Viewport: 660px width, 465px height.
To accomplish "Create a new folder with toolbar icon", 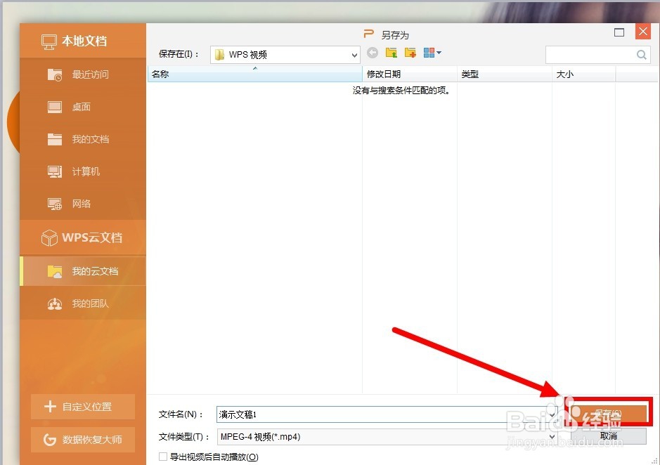I will (410, 53).
